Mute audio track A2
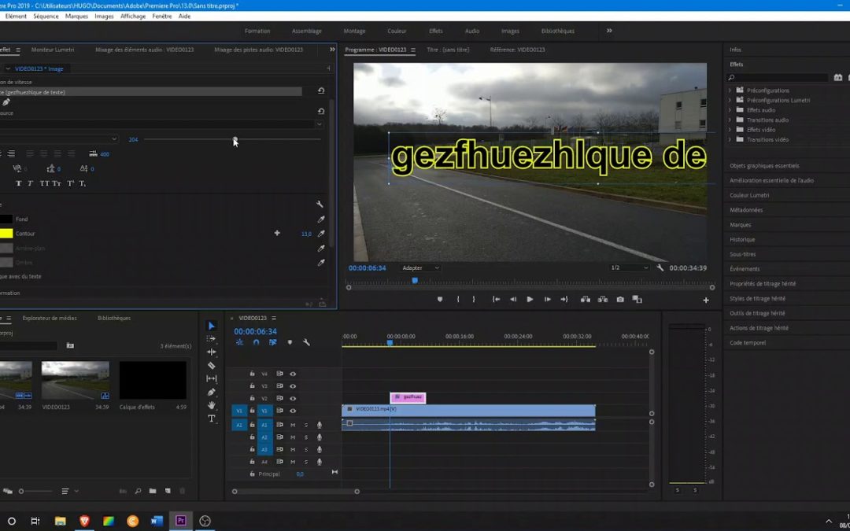The height and width of the screenshot is (531, 850). 294,437
